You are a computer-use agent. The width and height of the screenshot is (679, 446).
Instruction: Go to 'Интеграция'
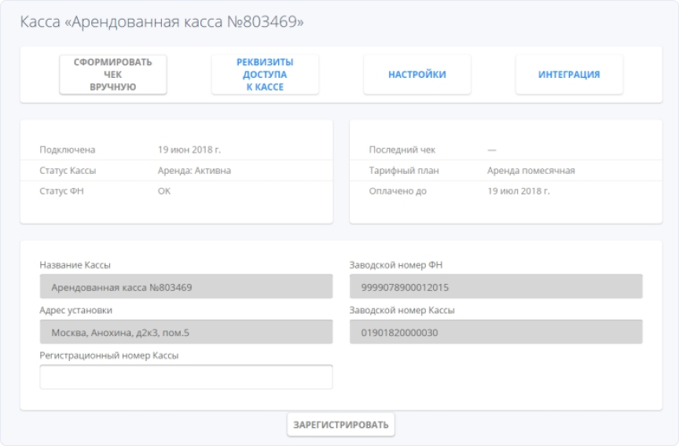click(569, 75)
